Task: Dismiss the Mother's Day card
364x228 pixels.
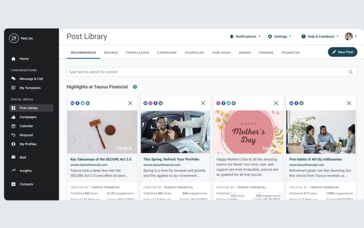Action: point(276,104)
